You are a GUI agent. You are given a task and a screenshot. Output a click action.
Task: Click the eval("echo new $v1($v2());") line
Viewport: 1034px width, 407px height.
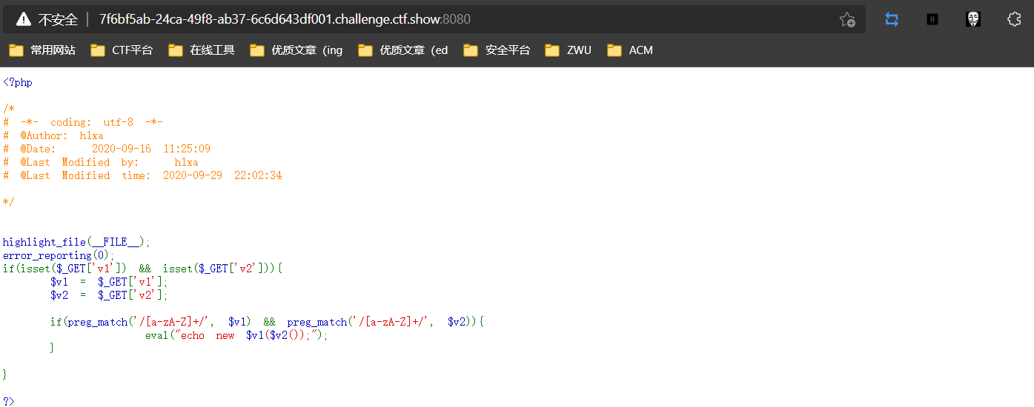pos(236,335)
